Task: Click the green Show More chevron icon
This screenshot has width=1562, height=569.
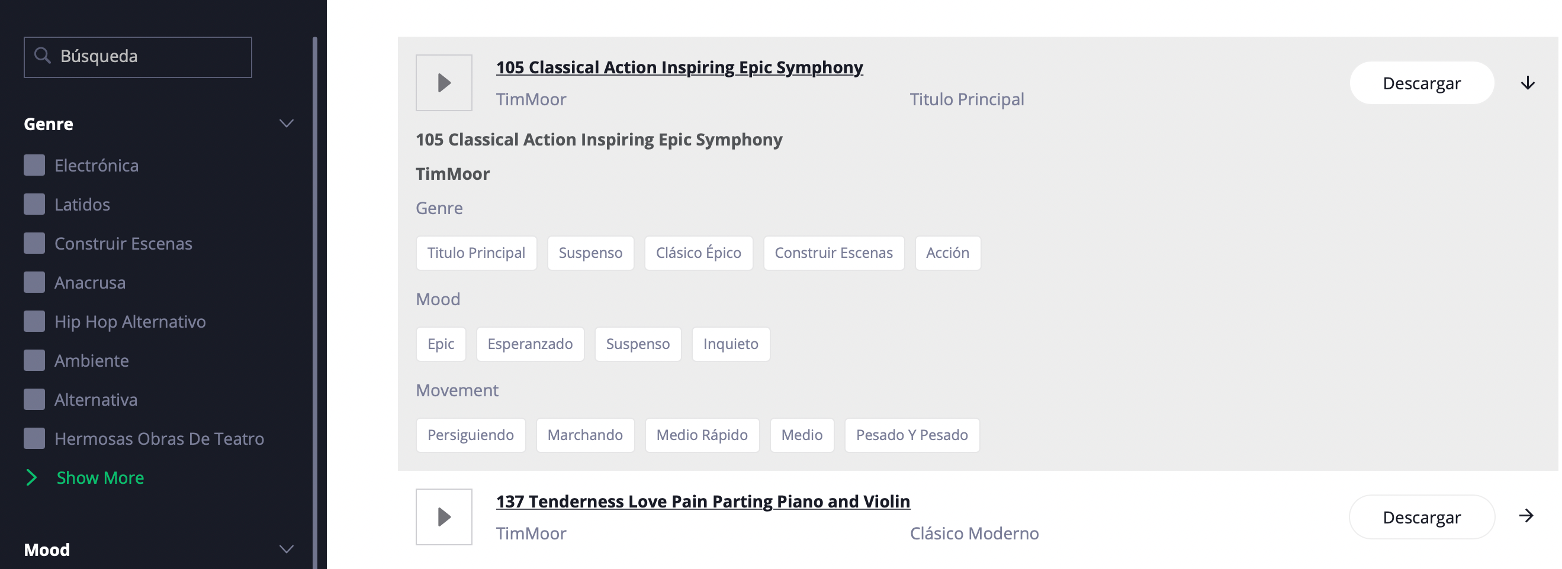Action: tap(31, 477)
